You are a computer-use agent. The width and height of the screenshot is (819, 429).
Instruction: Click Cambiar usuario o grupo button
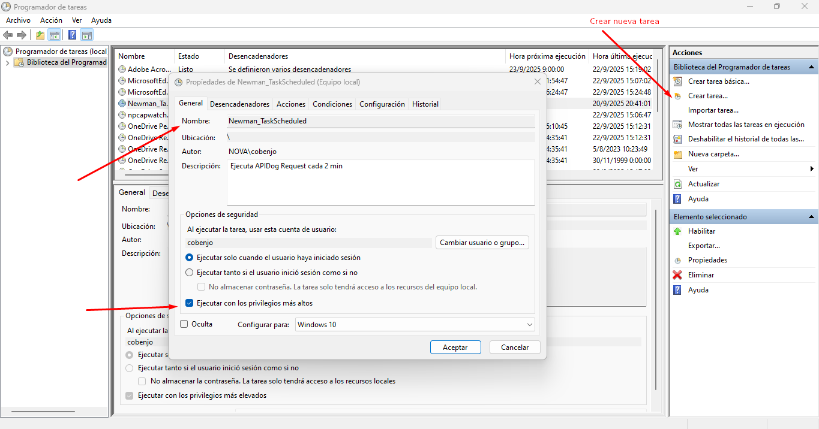pos(482,243)
